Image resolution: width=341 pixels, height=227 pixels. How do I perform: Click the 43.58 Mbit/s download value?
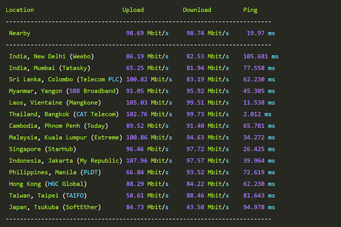click(207, 207)
